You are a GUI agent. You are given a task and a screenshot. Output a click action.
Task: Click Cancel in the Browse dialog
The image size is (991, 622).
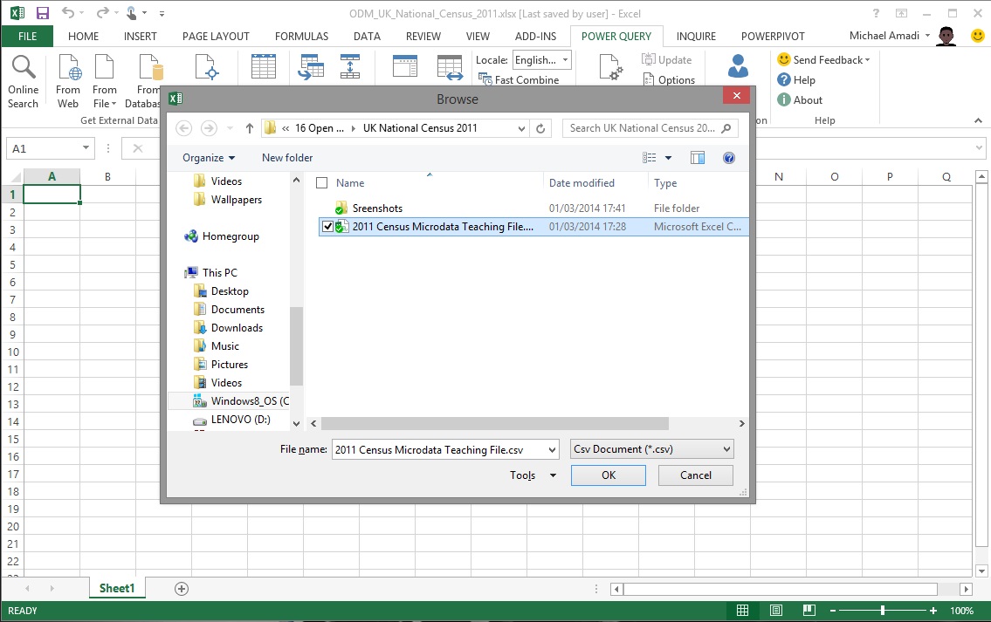pos(695,475)
